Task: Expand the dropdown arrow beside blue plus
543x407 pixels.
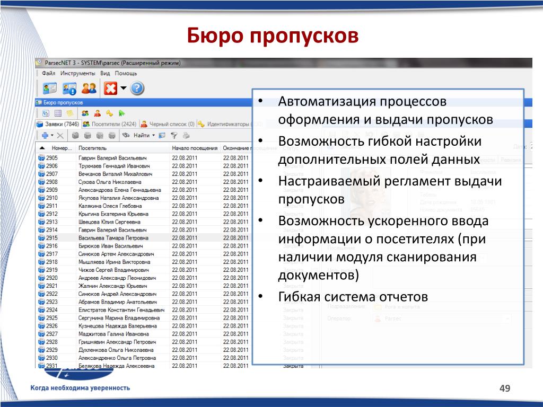Action: (51, 135)
